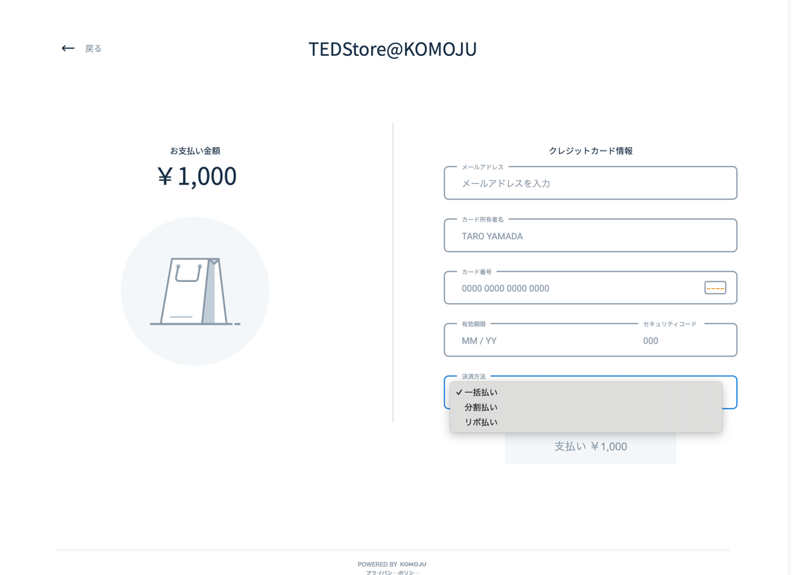The image size is (792, 575).
Task: Open the POWERED BY KOMOJU link
Action: (392, 564)
